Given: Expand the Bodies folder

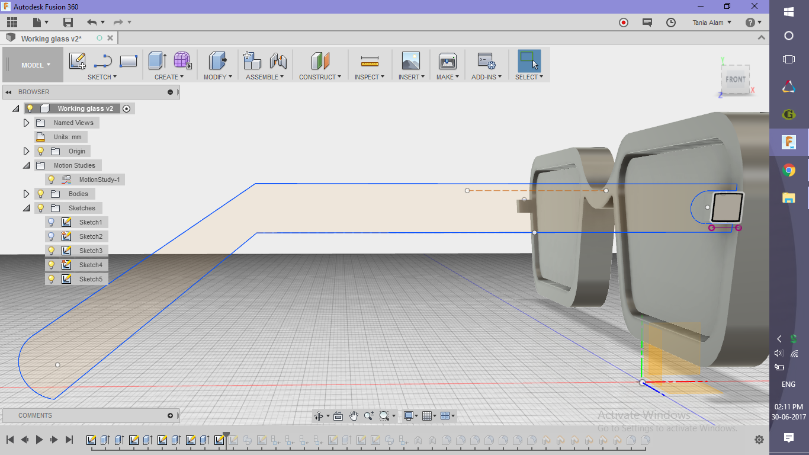Looking at the screenshot, I should (26, 194).
